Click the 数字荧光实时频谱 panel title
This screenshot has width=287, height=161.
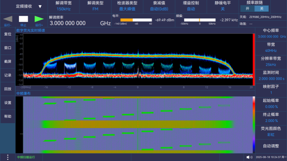click(30, 30)
